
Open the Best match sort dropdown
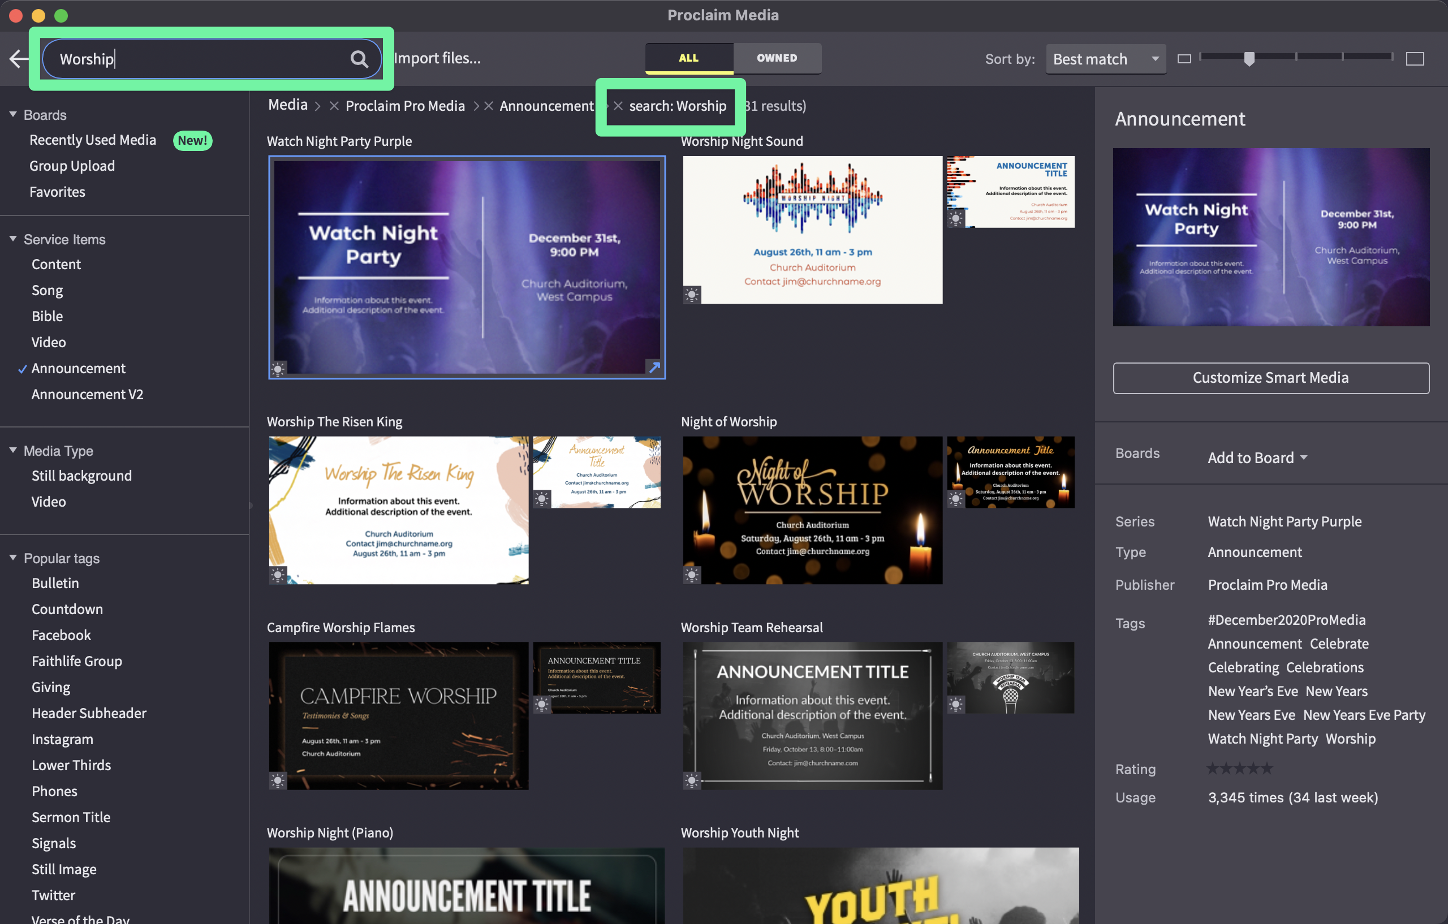1105,58
